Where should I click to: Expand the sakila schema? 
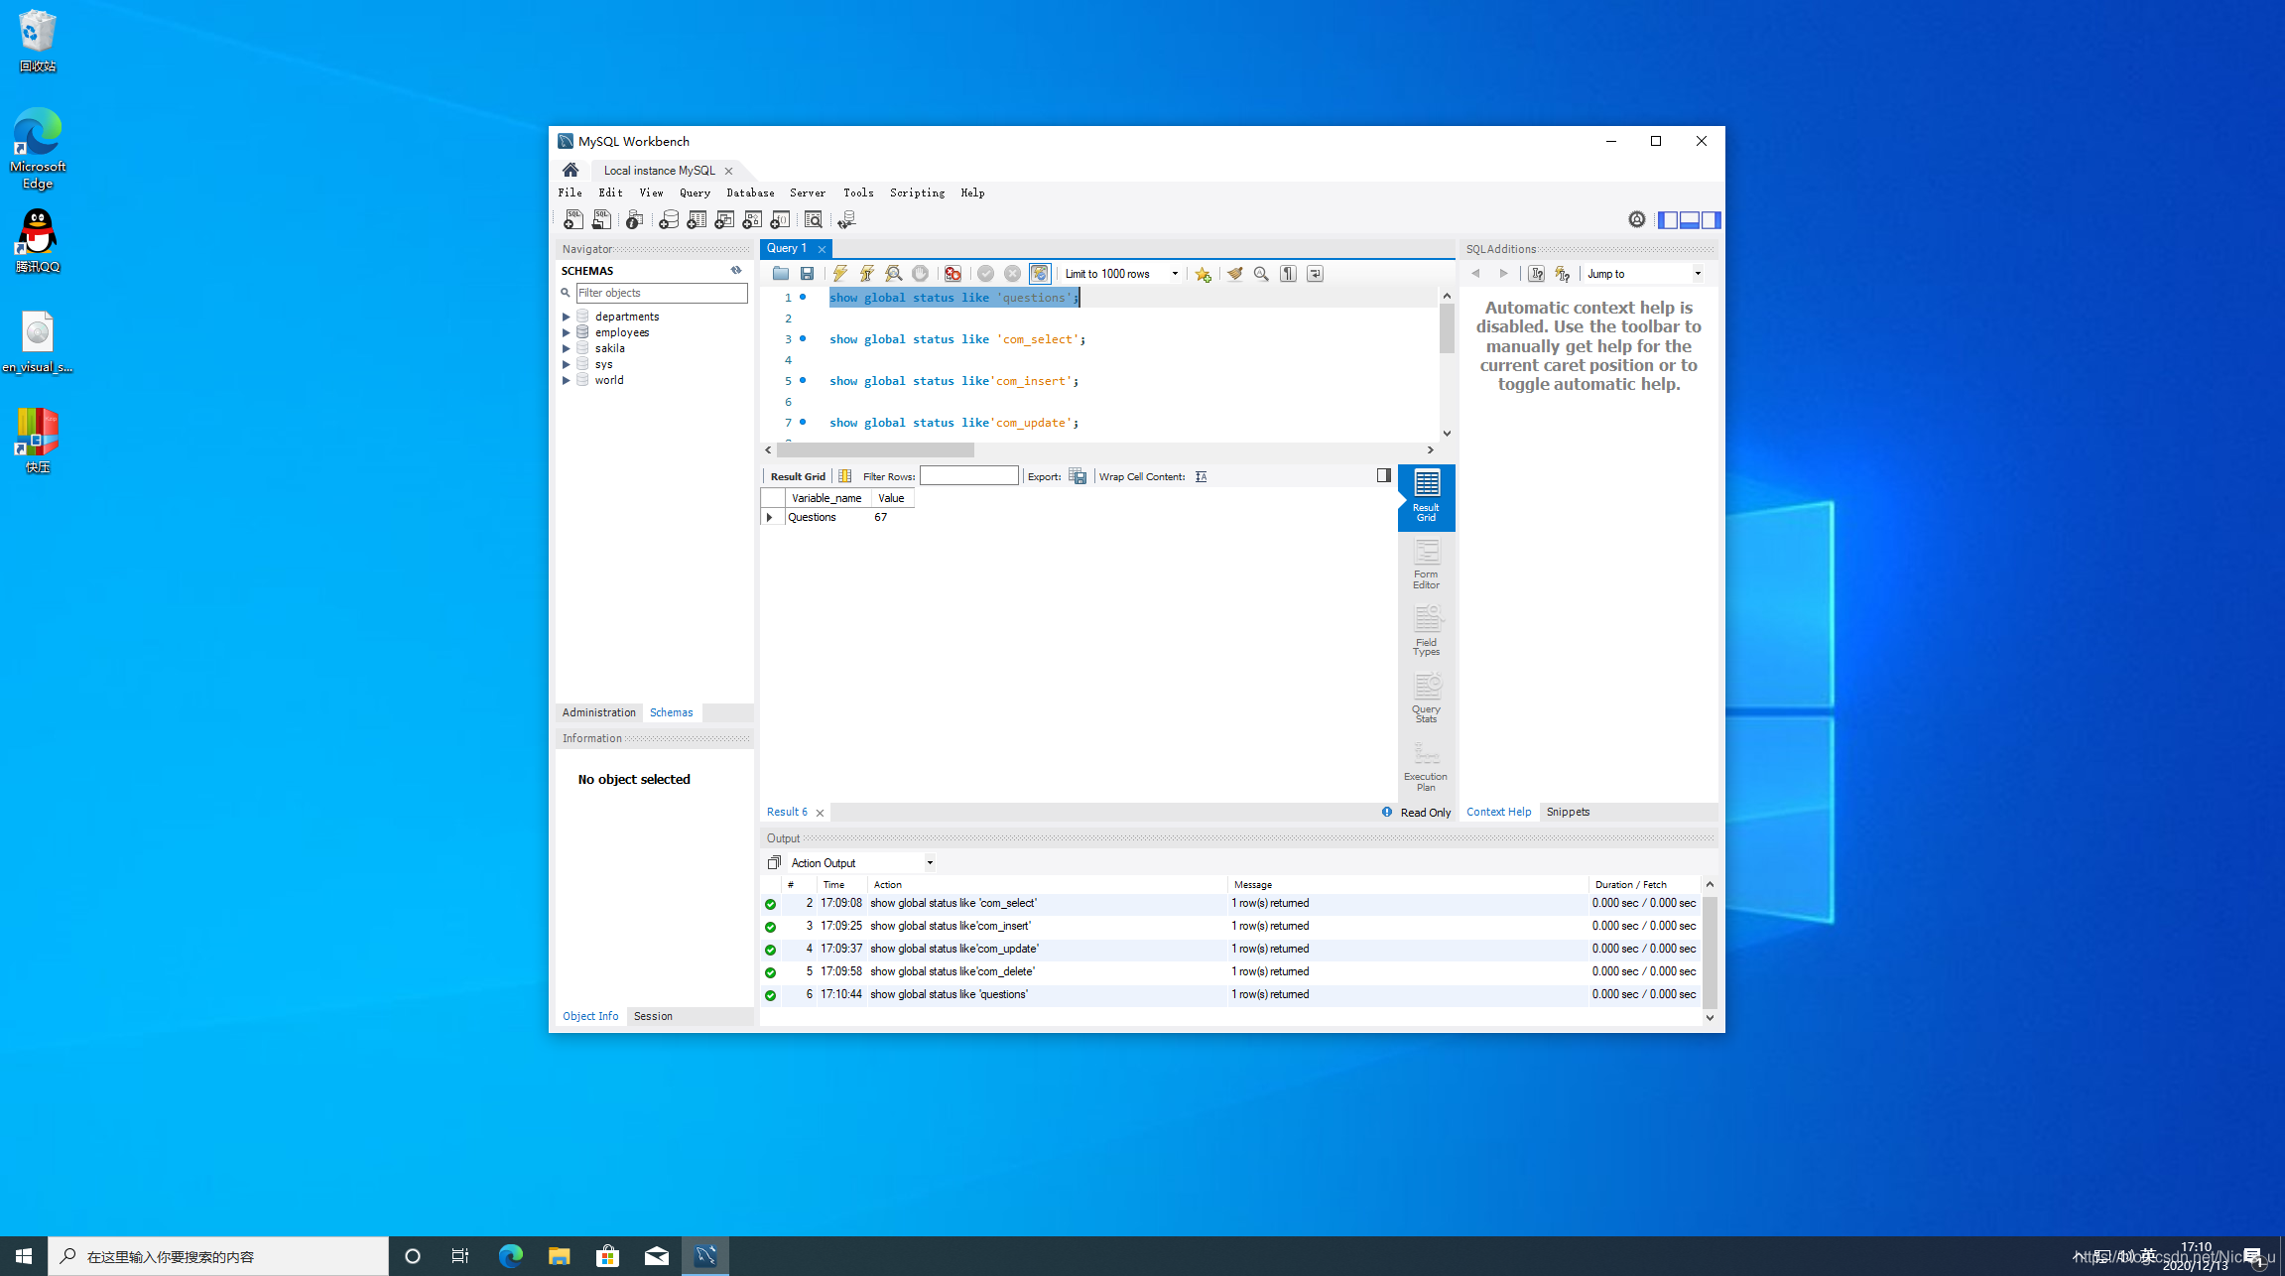[567, 348]
